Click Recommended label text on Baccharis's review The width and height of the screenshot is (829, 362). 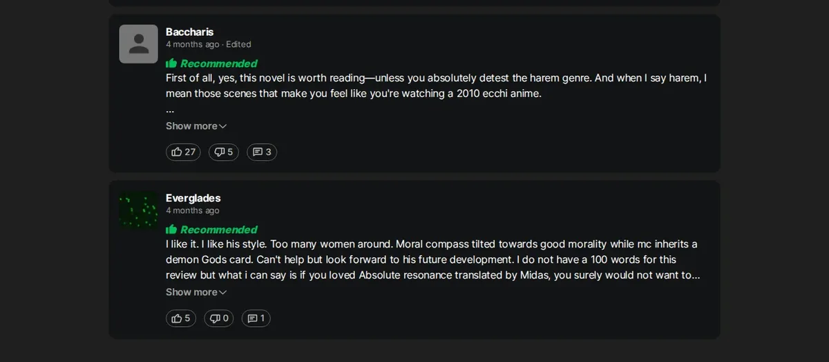(219, 63)
